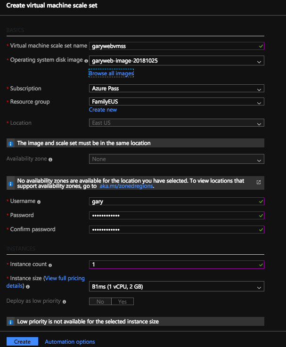Click info icon next to Availability zone

(50, 160)
